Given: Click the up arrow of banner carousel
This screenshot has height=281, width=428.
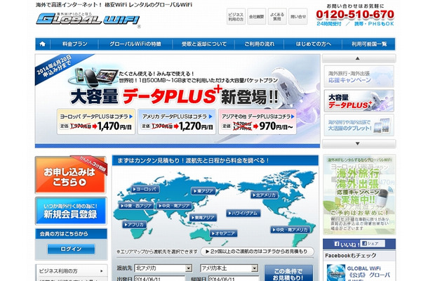Looking at the screenshot, I should [359, 58].
